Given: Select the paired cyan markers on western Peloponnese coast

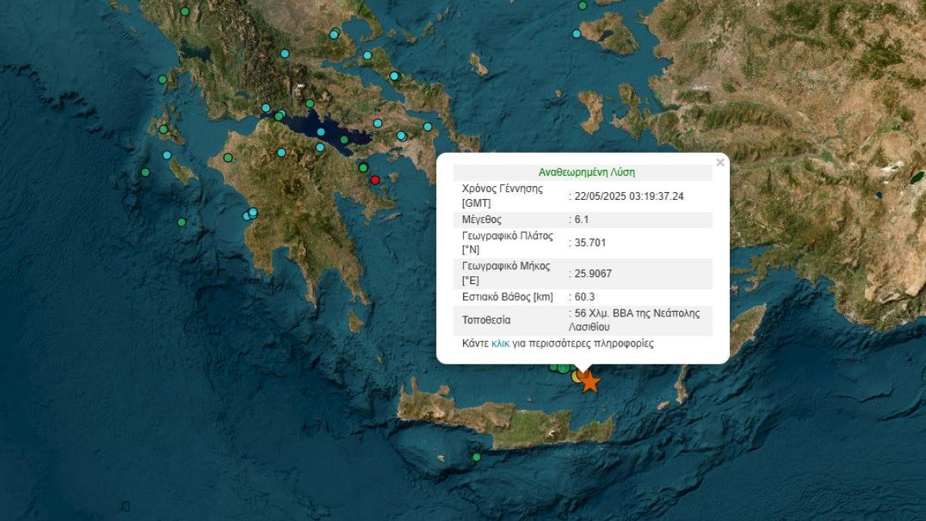Looking at the screenshot, I should 250,214.
